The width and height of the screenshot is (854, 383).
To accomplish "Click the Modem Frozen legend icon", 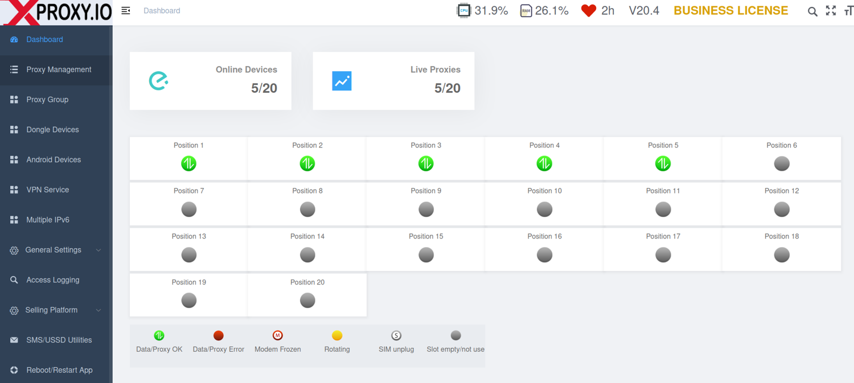I will point(278,335).
